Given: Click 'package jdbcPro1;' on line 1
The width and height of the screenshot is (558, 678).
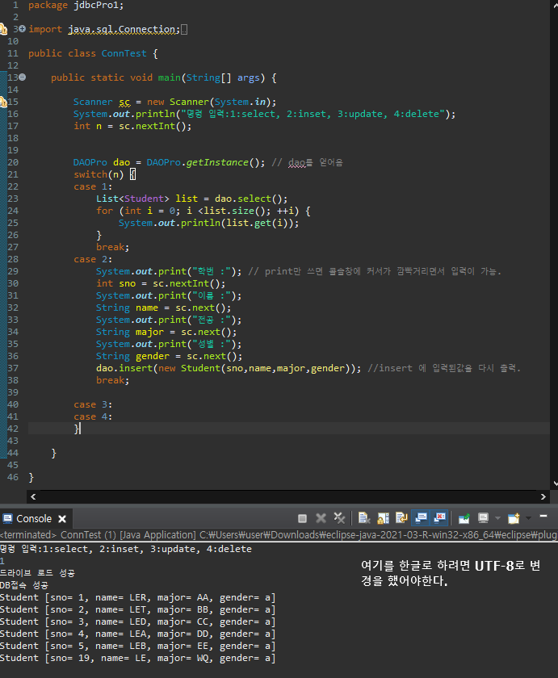Looking at the screenshot, I should pyautogui.click(x=76, y=5).
